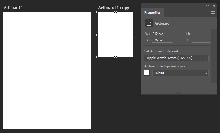Click the middle-right handle of Artboard 1 copy
Viewport: 220px width, 133px height.
coord(133,35)
